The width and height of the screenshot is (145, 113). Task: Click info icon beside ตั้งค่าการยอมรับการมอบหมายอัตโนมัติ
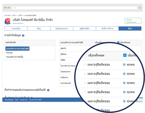48,90
